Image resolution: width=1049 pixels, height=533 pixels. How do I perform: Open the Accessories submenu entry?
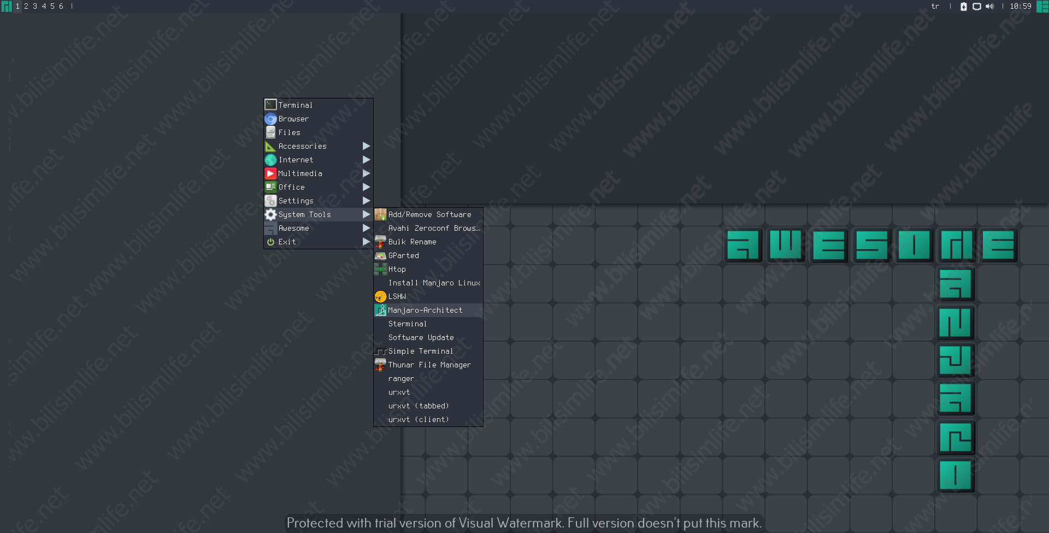point(319,146)
